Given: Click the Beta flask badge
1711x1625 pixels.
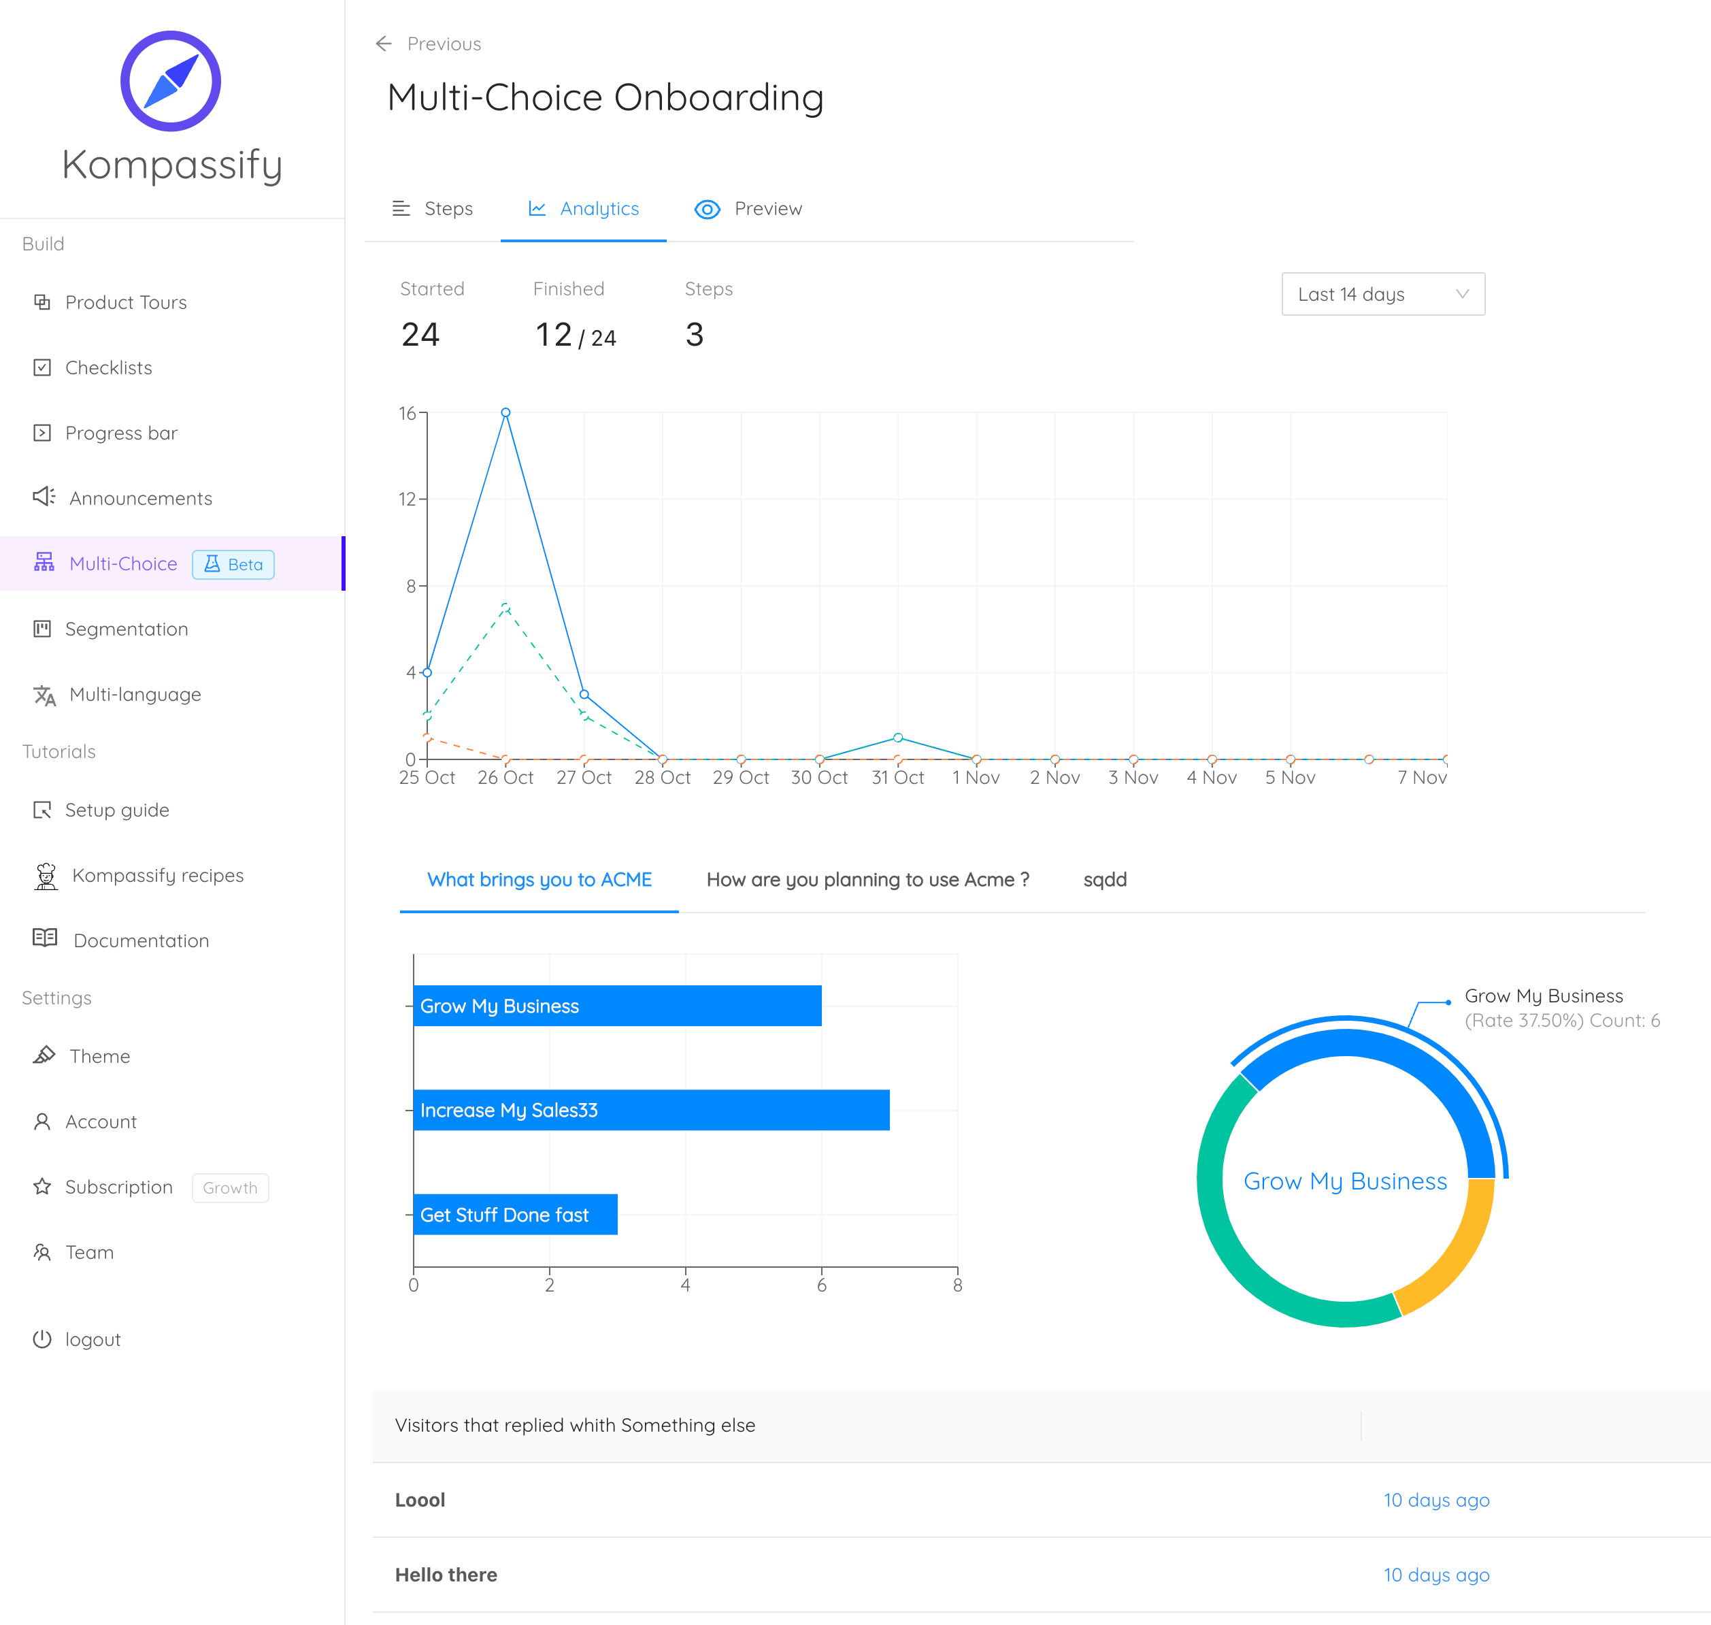Looking at the screenshot, I should (233, 564).
